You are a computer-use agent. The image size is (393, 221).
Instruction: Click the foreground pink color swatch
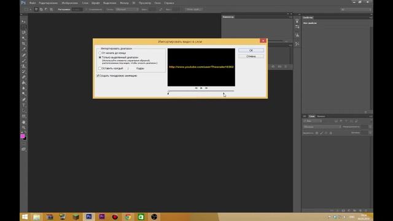click(22, 136)
